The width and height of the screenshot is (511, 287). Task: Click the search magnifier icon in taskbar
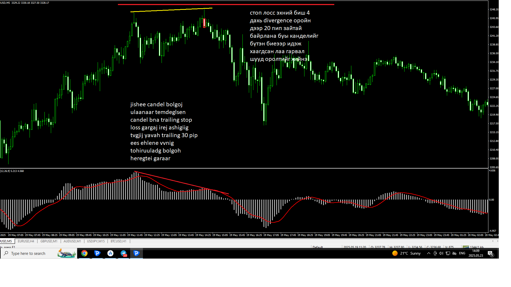[6, 253]
